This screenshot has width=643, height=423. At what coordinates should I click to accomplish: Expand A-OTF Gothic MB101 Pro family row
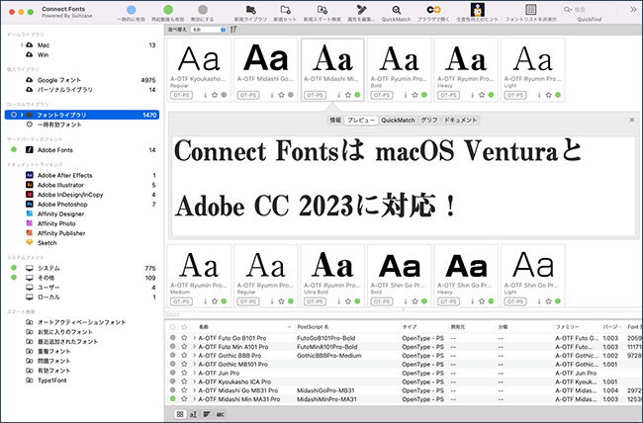194,364
